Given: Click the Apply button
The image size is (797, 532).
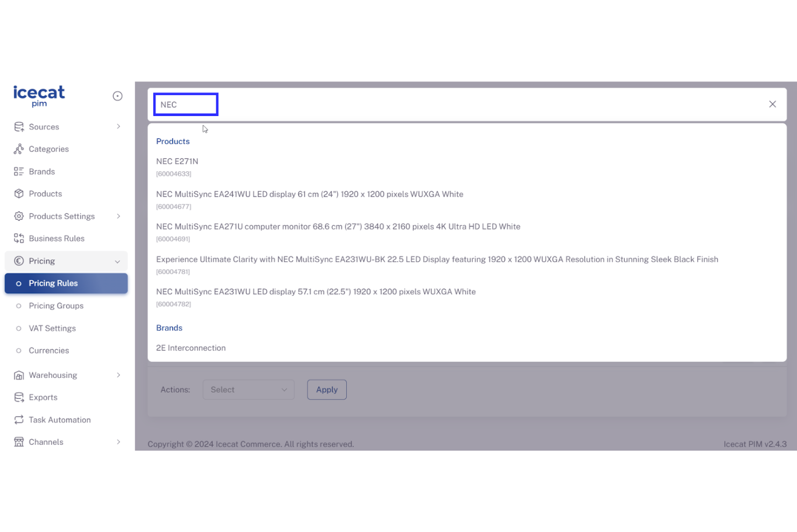Looking at the screenshot, I should (327, 390).
